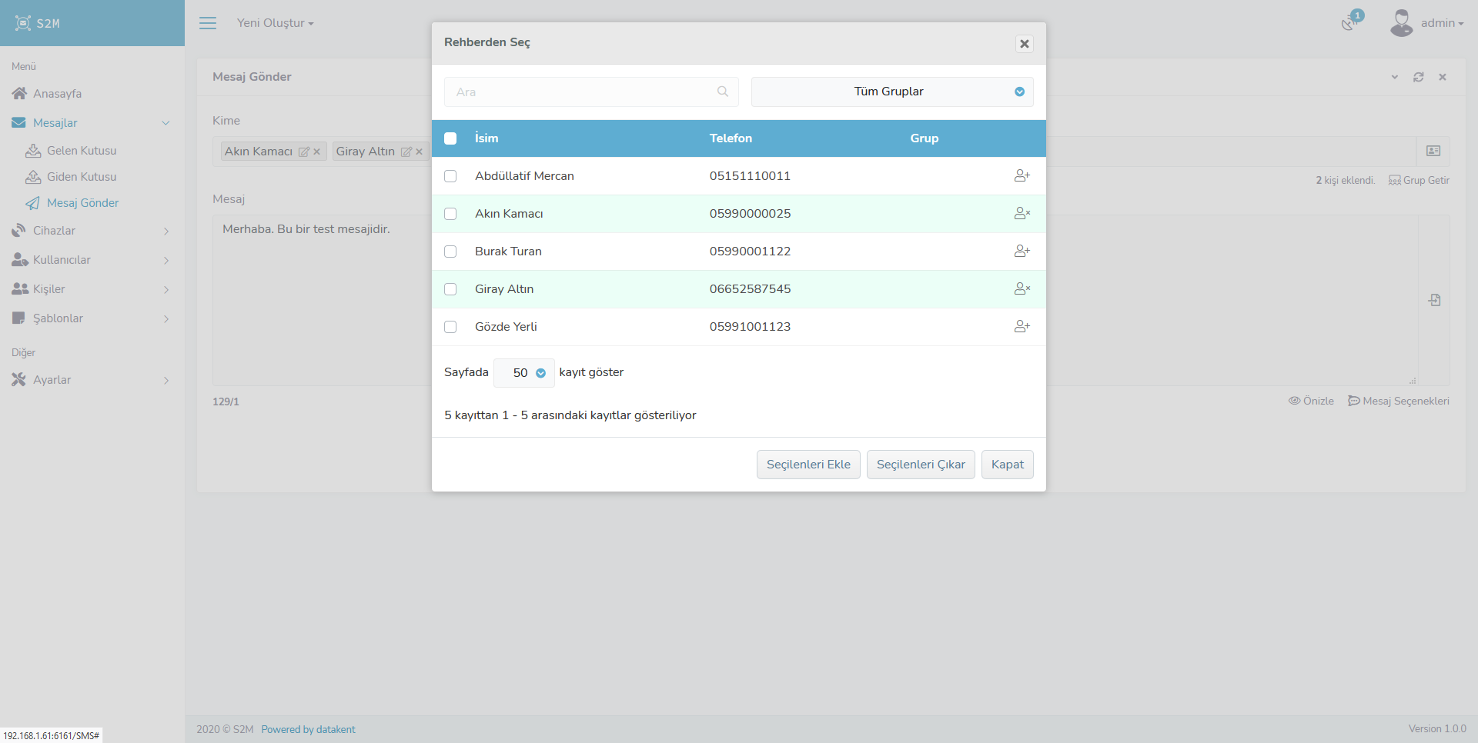Remove Giray Altın using row icon
This screenshot has width=1478, height=743.
[1022, 289]
